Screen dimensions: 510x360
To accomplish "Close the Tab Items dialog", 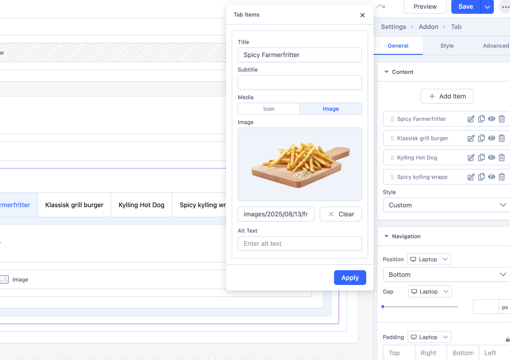I will [363, 15].
